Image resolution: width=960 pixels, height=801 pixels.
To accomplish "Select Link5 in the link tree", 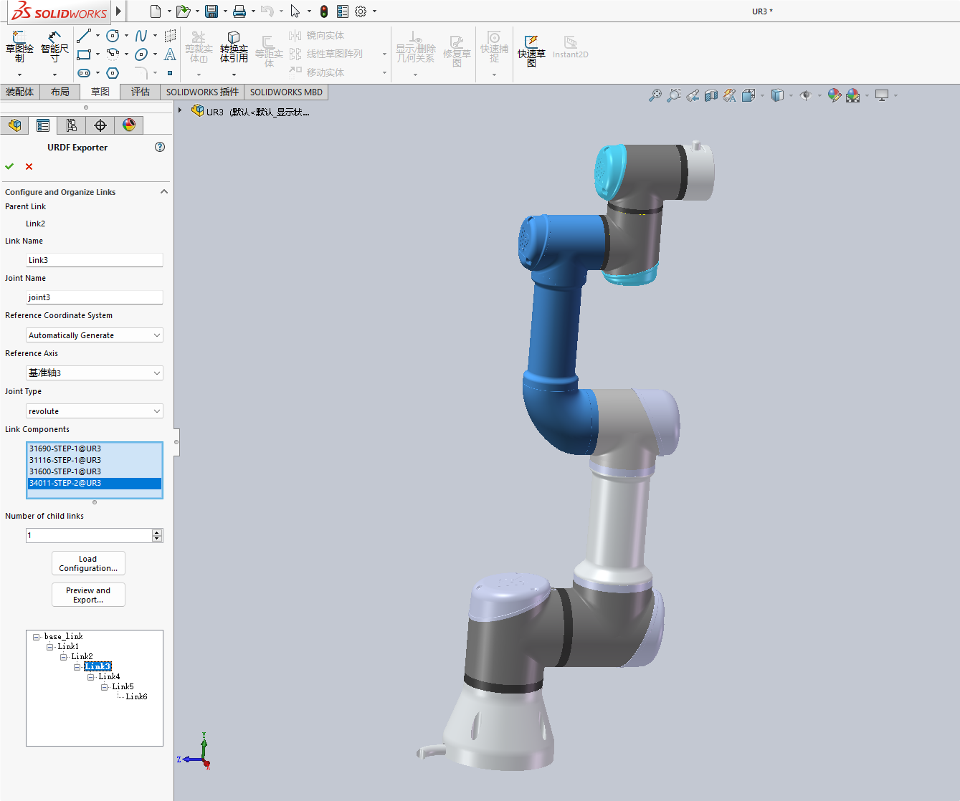I will point(122,686).
